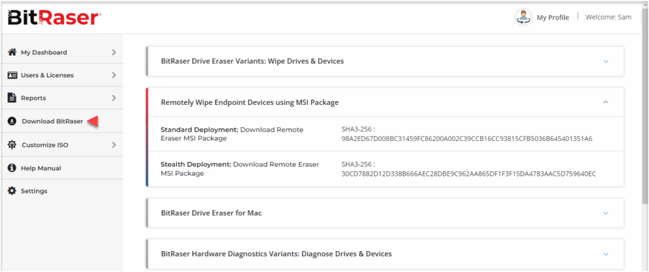Viewport: 649px width, 272px height.
Task: Expand Users & Licenses submenu chevron
Action: (x=114, y=75)
